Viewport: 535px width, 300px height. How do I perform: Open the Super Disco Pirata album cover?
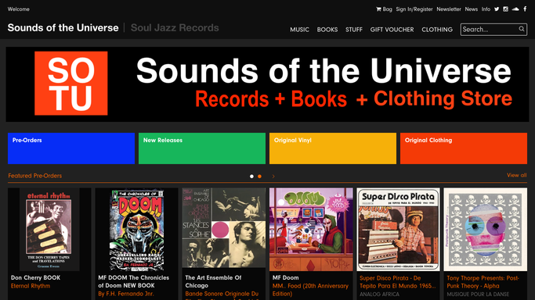point(398,230)
